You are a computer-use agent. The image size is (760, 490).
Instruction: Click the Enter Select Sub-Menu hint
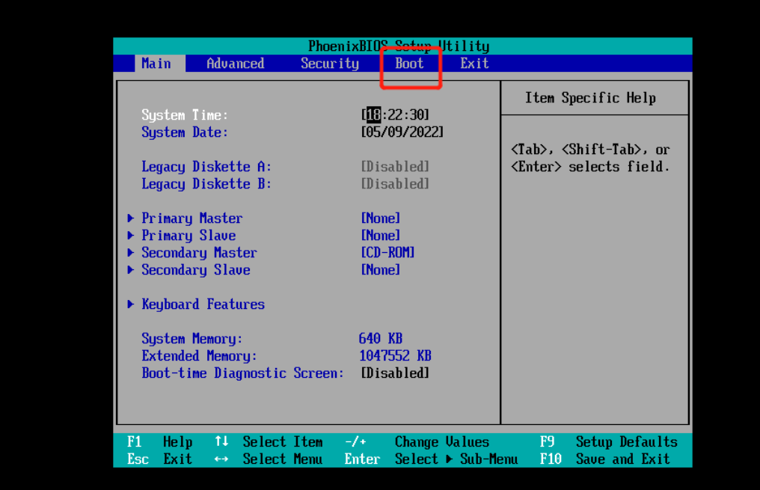coord(431,459)
